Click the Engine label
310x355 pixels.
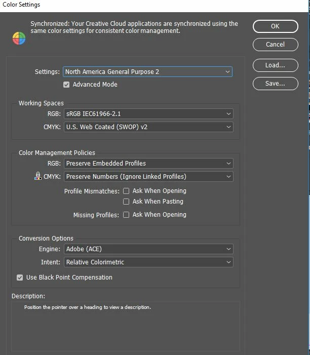coord(50,249)
